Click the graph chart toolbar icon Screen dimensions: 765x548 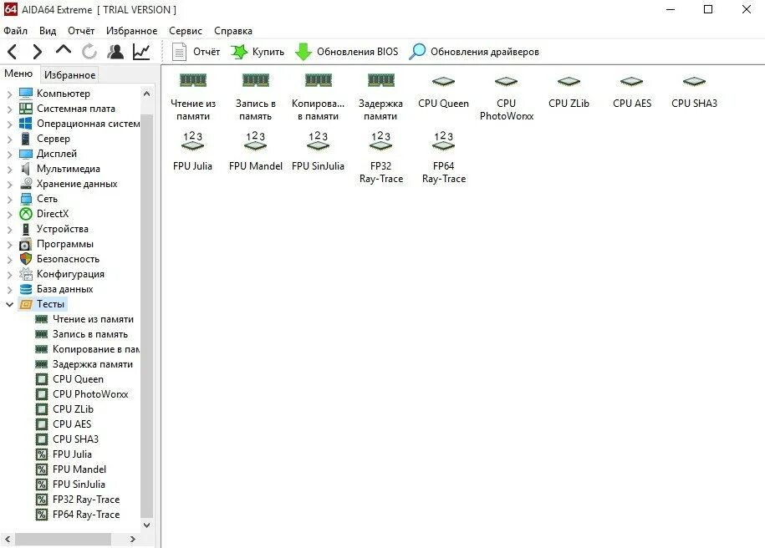[141, 52]
